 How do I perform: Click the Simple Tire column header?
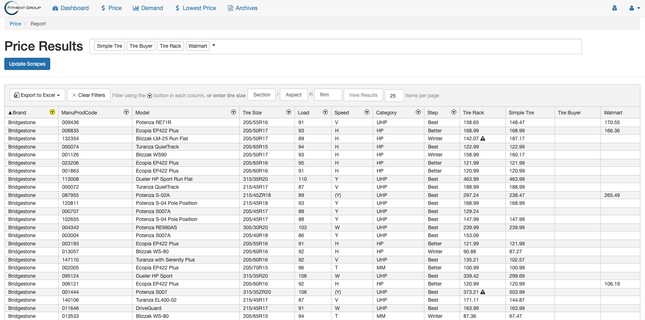coord(521,113)
